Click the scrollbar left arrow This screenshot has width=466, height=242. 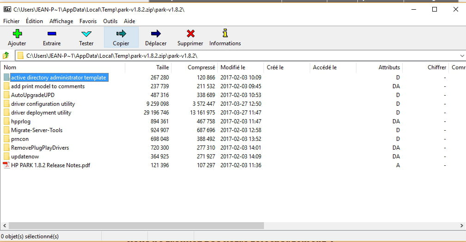point(5,226)
